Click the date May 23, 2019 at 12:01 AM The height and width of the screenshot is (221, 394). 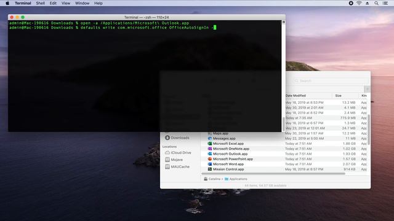pos(305,128)
